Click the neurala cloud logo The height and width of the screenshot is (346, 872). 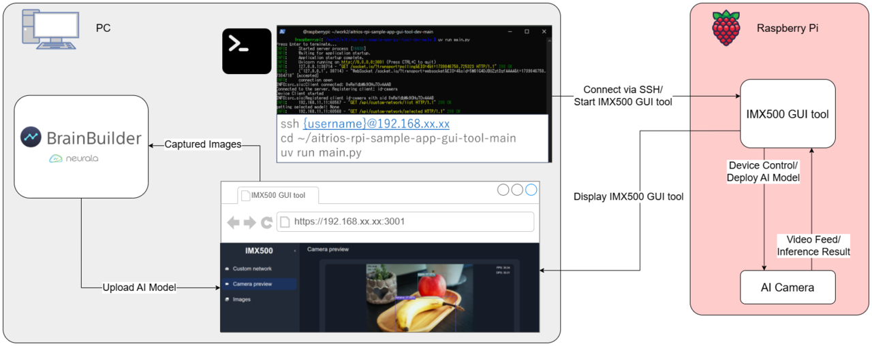(x=56, y=158)
